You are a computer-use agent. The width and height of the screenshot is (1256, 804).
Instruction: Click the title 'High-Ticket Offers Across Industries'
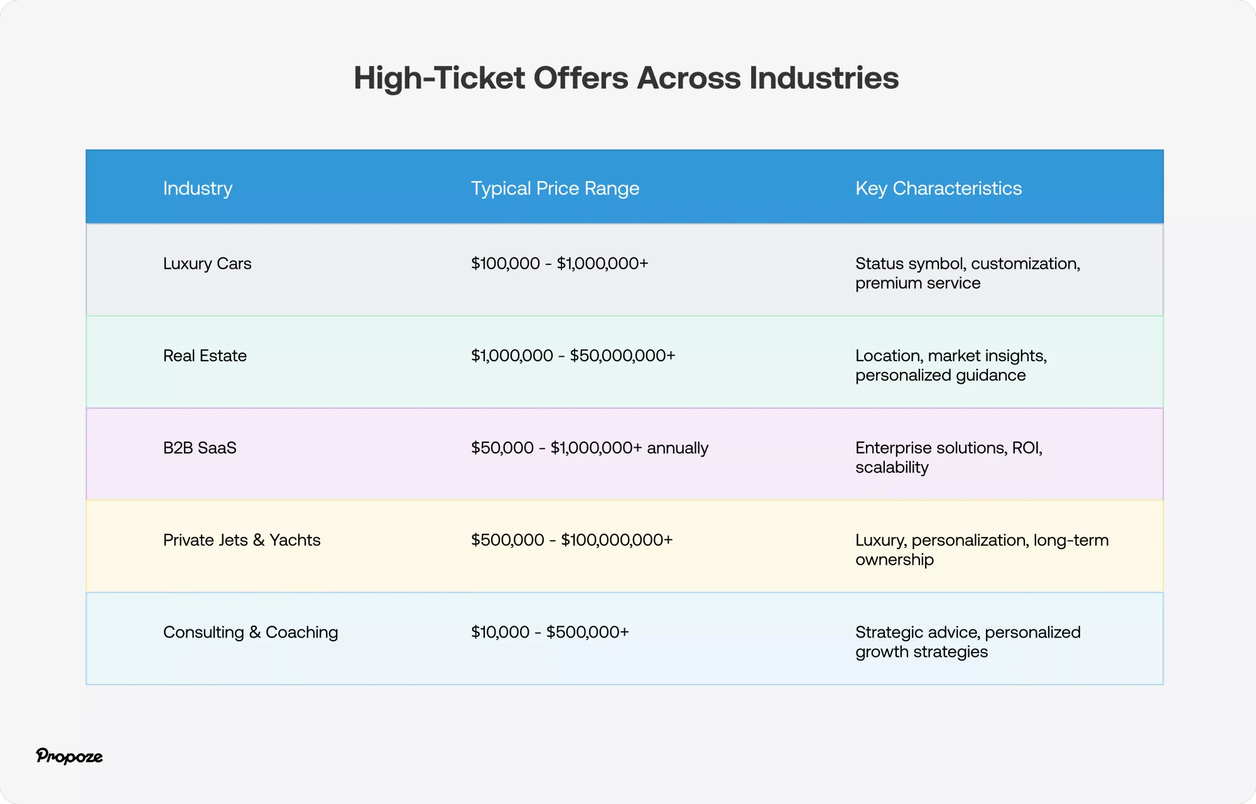click(626, 79)
